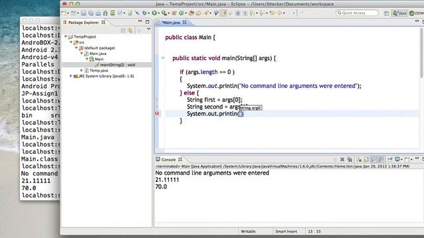Click the Back navigation yellow arrow
The height and width of the screenshot is (238, 424).
280,13
